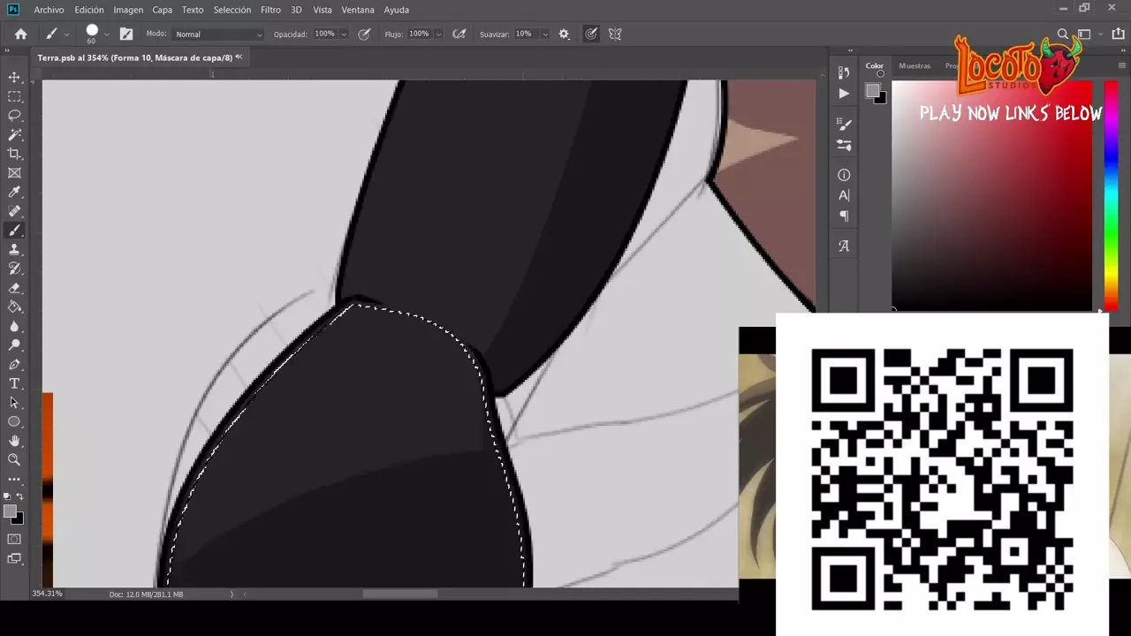This screenshot has width=1131, height=636.
Task: Enable airbrush-style build-up effect
Action: (459, 34)
